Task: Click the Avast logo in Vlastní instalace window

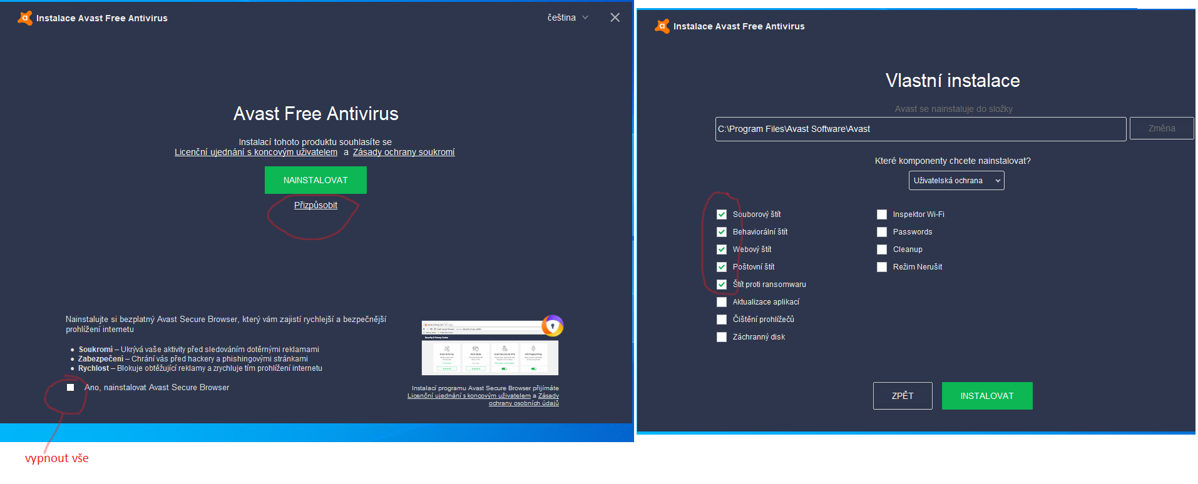Action: click(x=662, y=26)
